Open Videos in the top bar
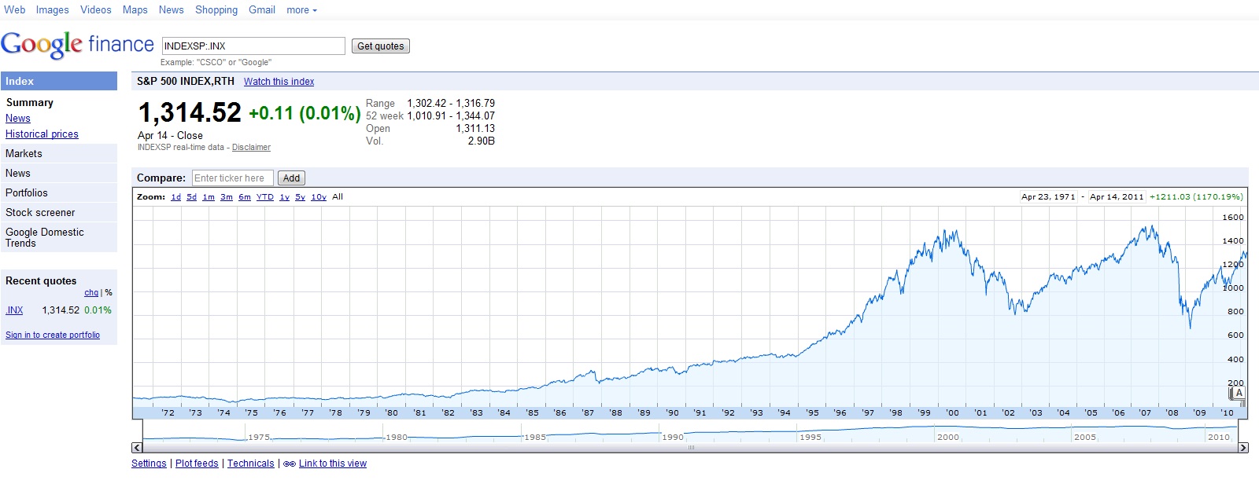 tap(96, 10)
